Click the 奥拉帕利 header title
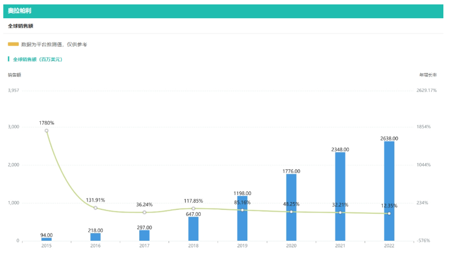 (x=19, y=11)
